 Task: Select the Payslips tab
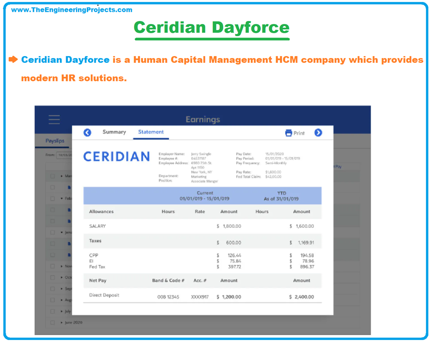55,140
